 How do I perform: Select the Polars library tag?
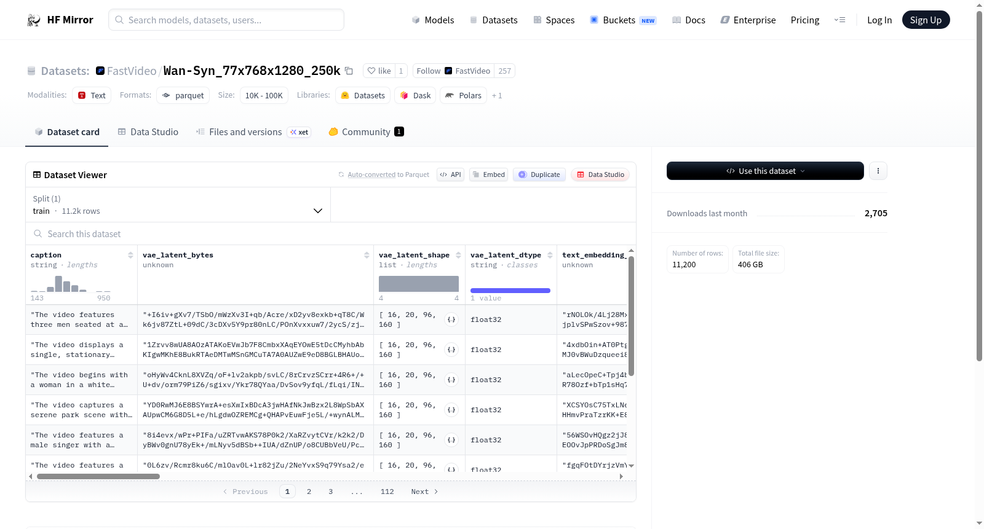(463, 95)
